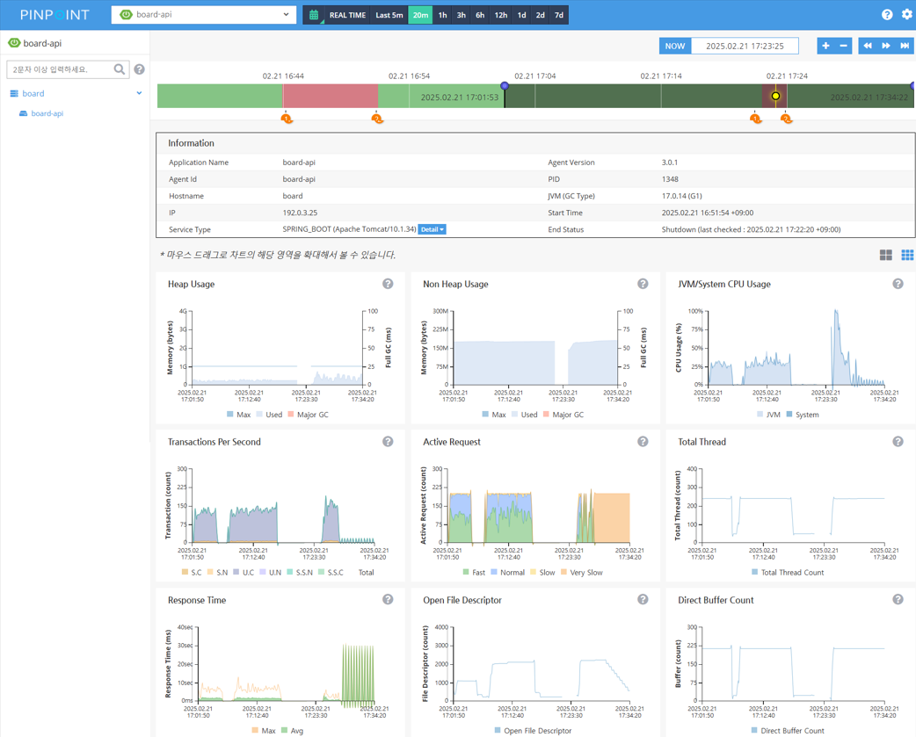Toggle JVM legend in CPU Usage chart
The image size is (916, 737).
[x=768, y=415]
